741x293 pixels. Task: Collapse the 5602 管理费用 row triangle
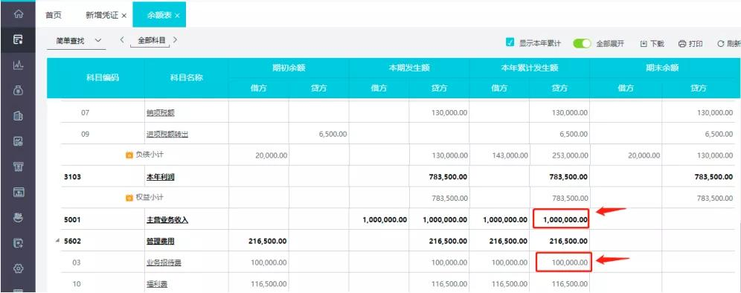[x=57, y=241]
